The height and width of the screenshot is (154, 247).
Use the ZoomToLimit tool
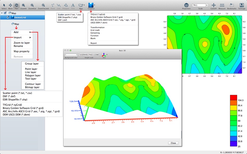tap(43, 6)
